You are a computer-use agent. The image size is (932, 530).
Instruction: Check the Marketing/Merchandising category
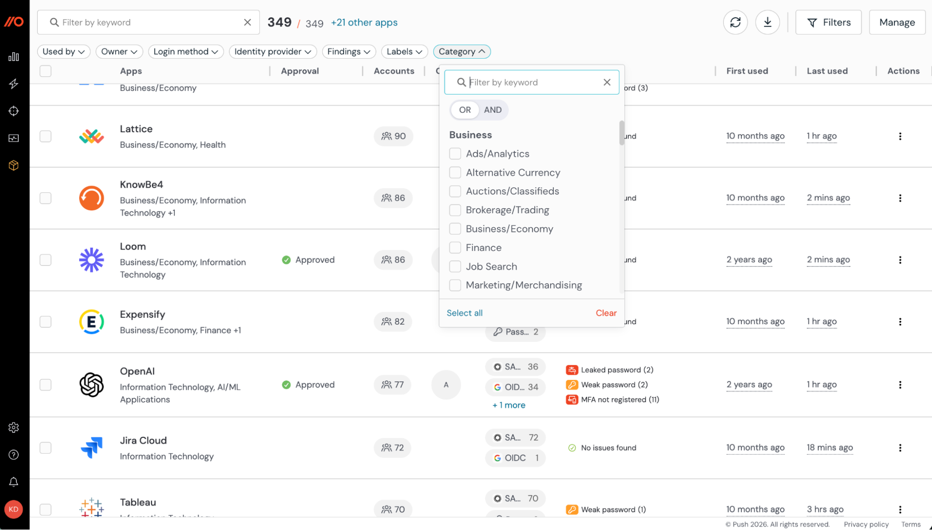click(x=455, y=285)
